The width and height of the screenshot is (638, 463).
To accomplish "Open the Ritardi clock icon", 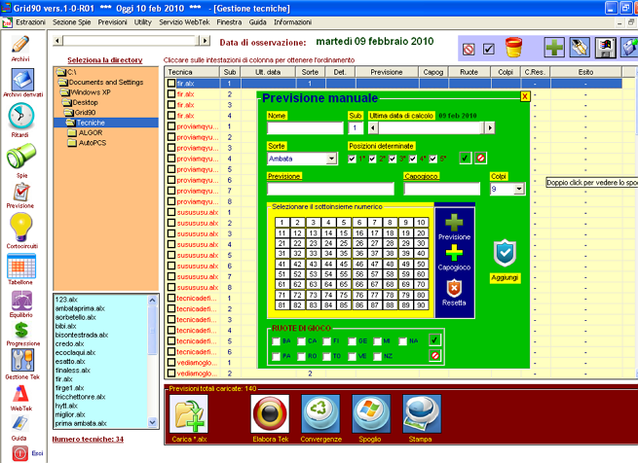I will [20, 117].
